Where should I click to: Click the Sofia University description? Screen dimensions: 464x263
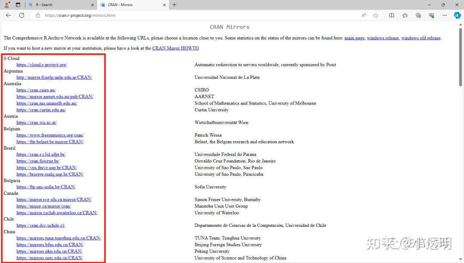point(211,187)
